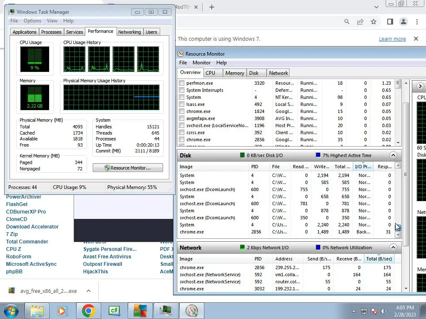Check perfmon.exe process checkbox
Image resolution: width=426 pixels, height=319 pixels.
(181, 83)
